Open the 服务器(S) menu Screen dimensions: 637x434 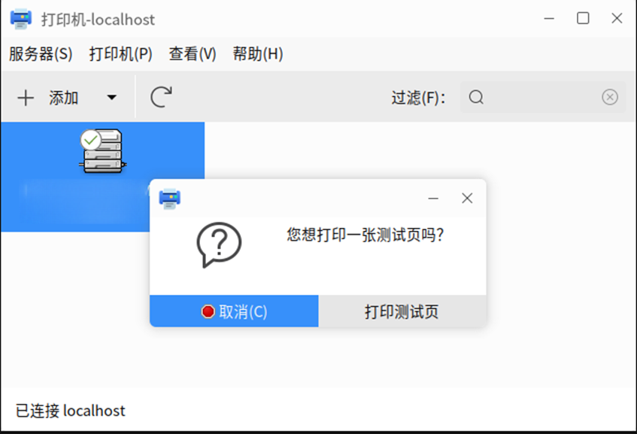coord(41,53)
